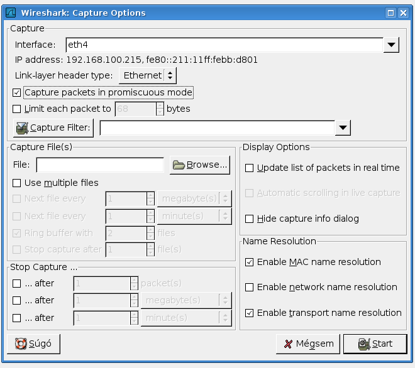Click the Display Options group label
Image resolution: width=415 pixels, height=368 pixels.
(276, 147)
